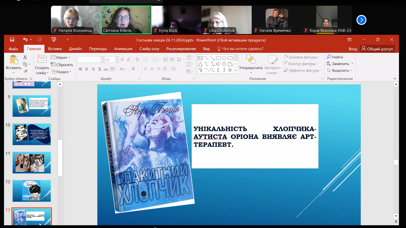Show next Zoom participants arrow button
Viewport: 406px width, 228px height.
point(361,20)
